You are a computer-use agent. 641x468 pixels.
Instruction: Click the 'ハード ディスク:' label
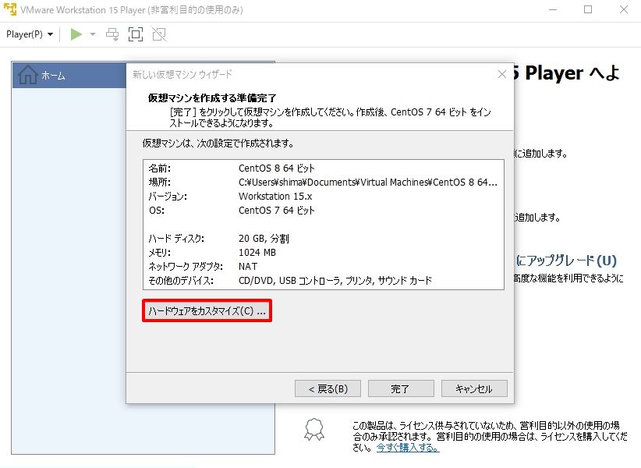tap(176, 239)
